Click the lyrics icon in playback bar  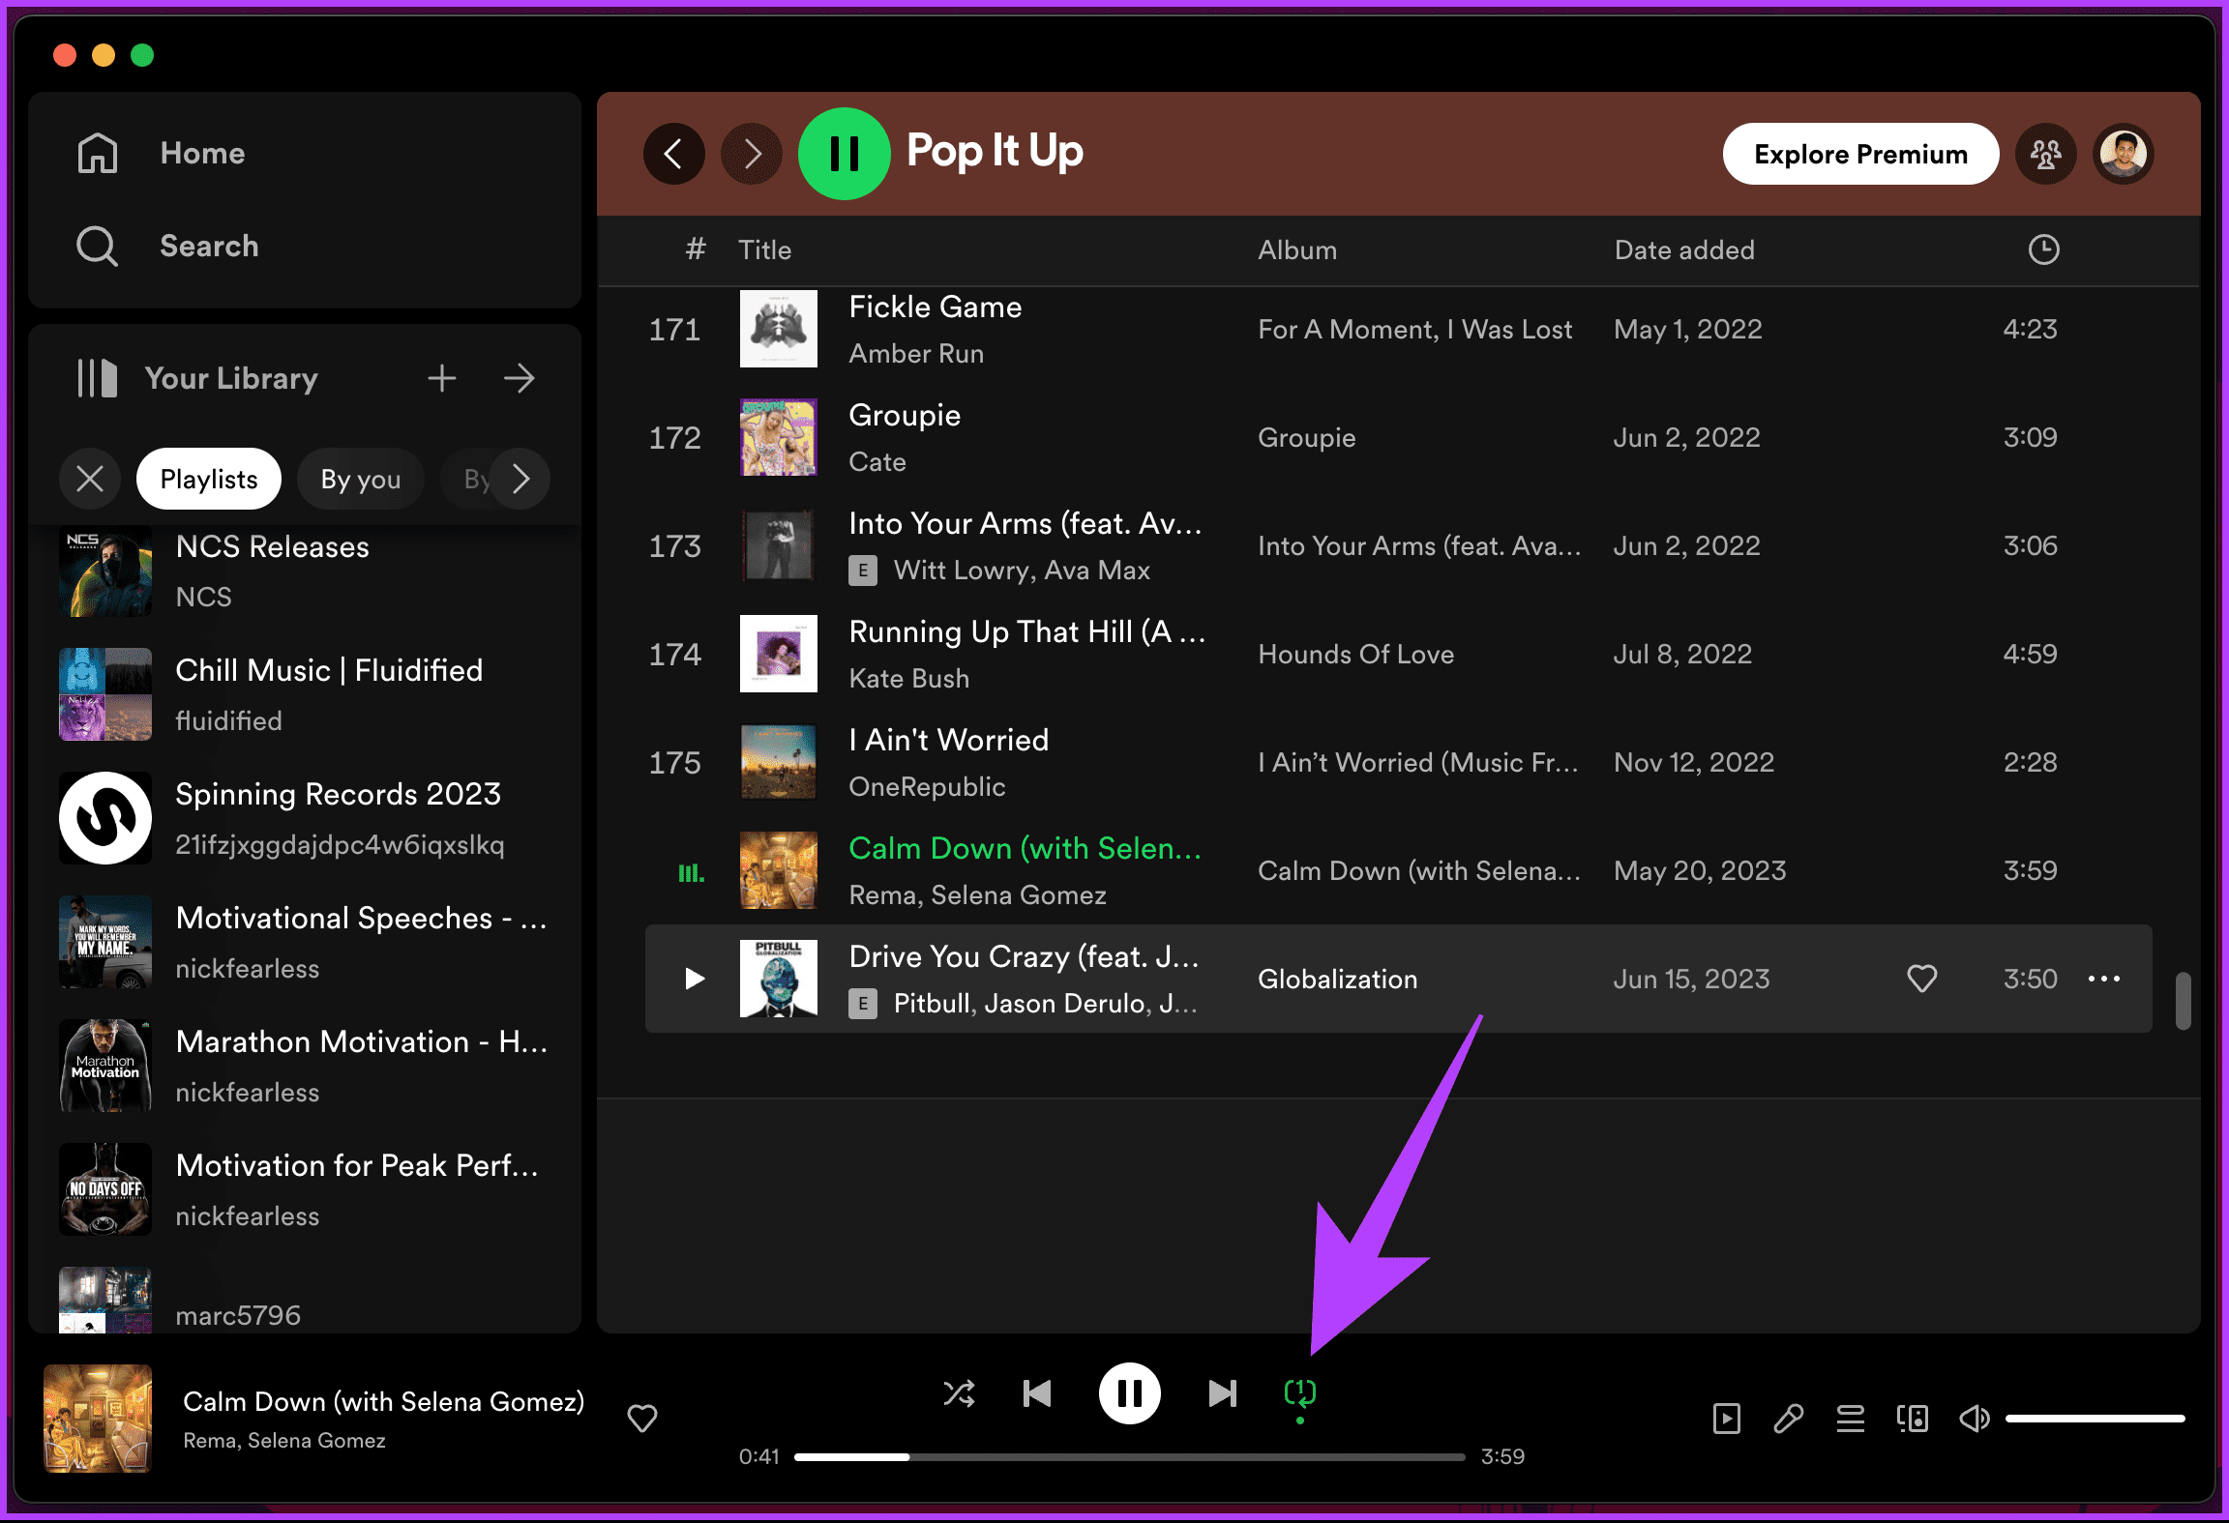tap(1792, 1418)
